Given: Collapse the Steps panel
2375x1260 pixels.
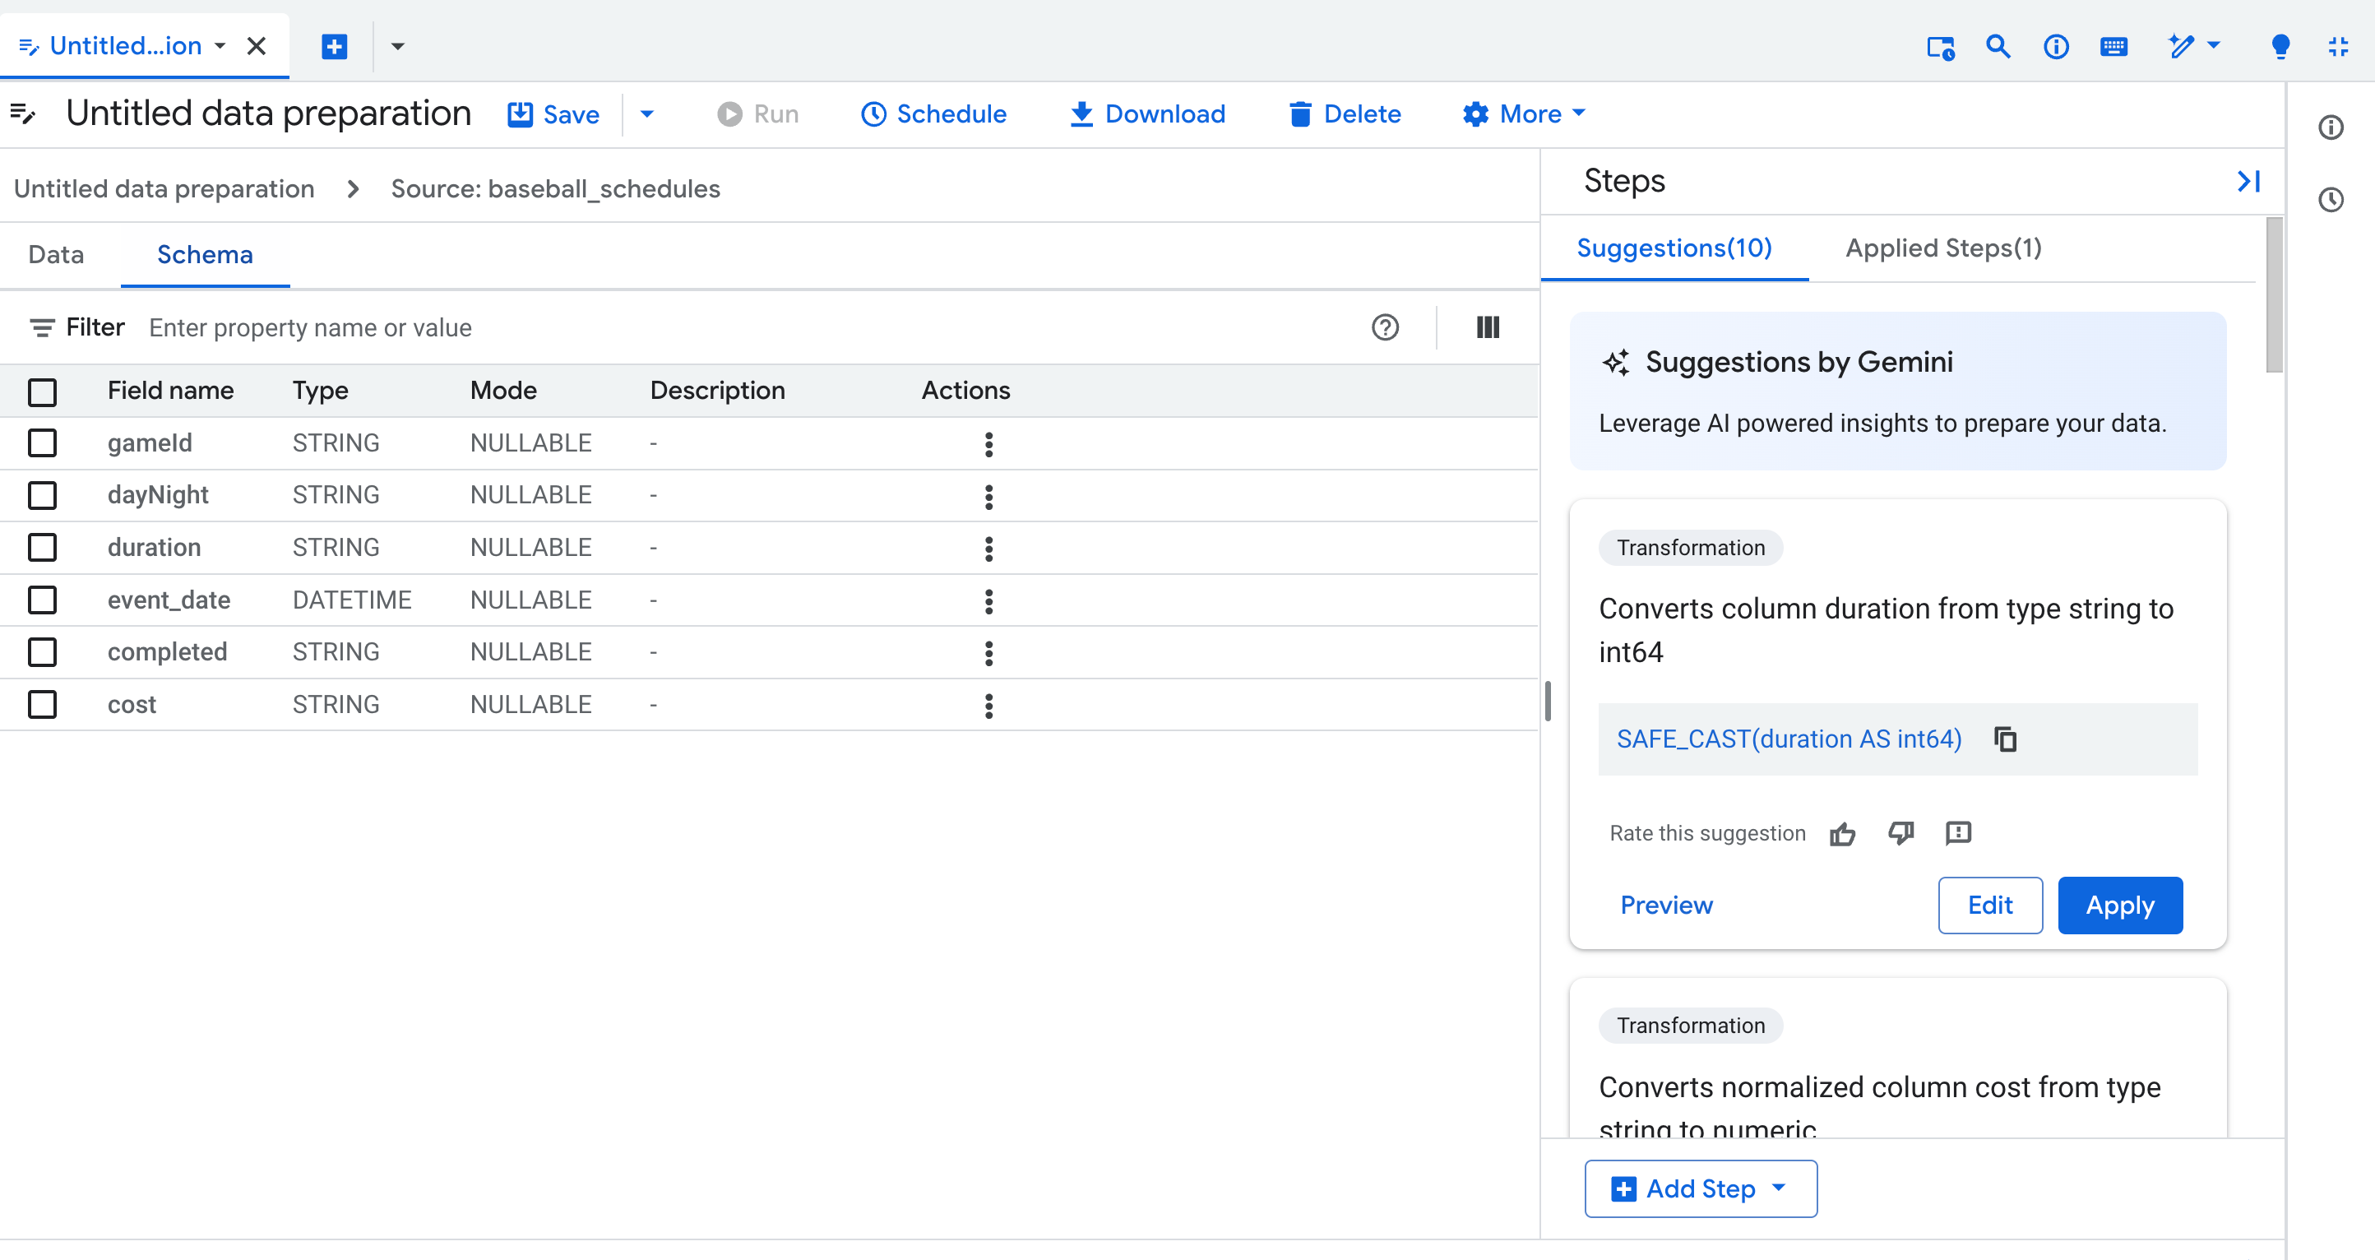Looking at the screenshot, I should coord(2248,181).
